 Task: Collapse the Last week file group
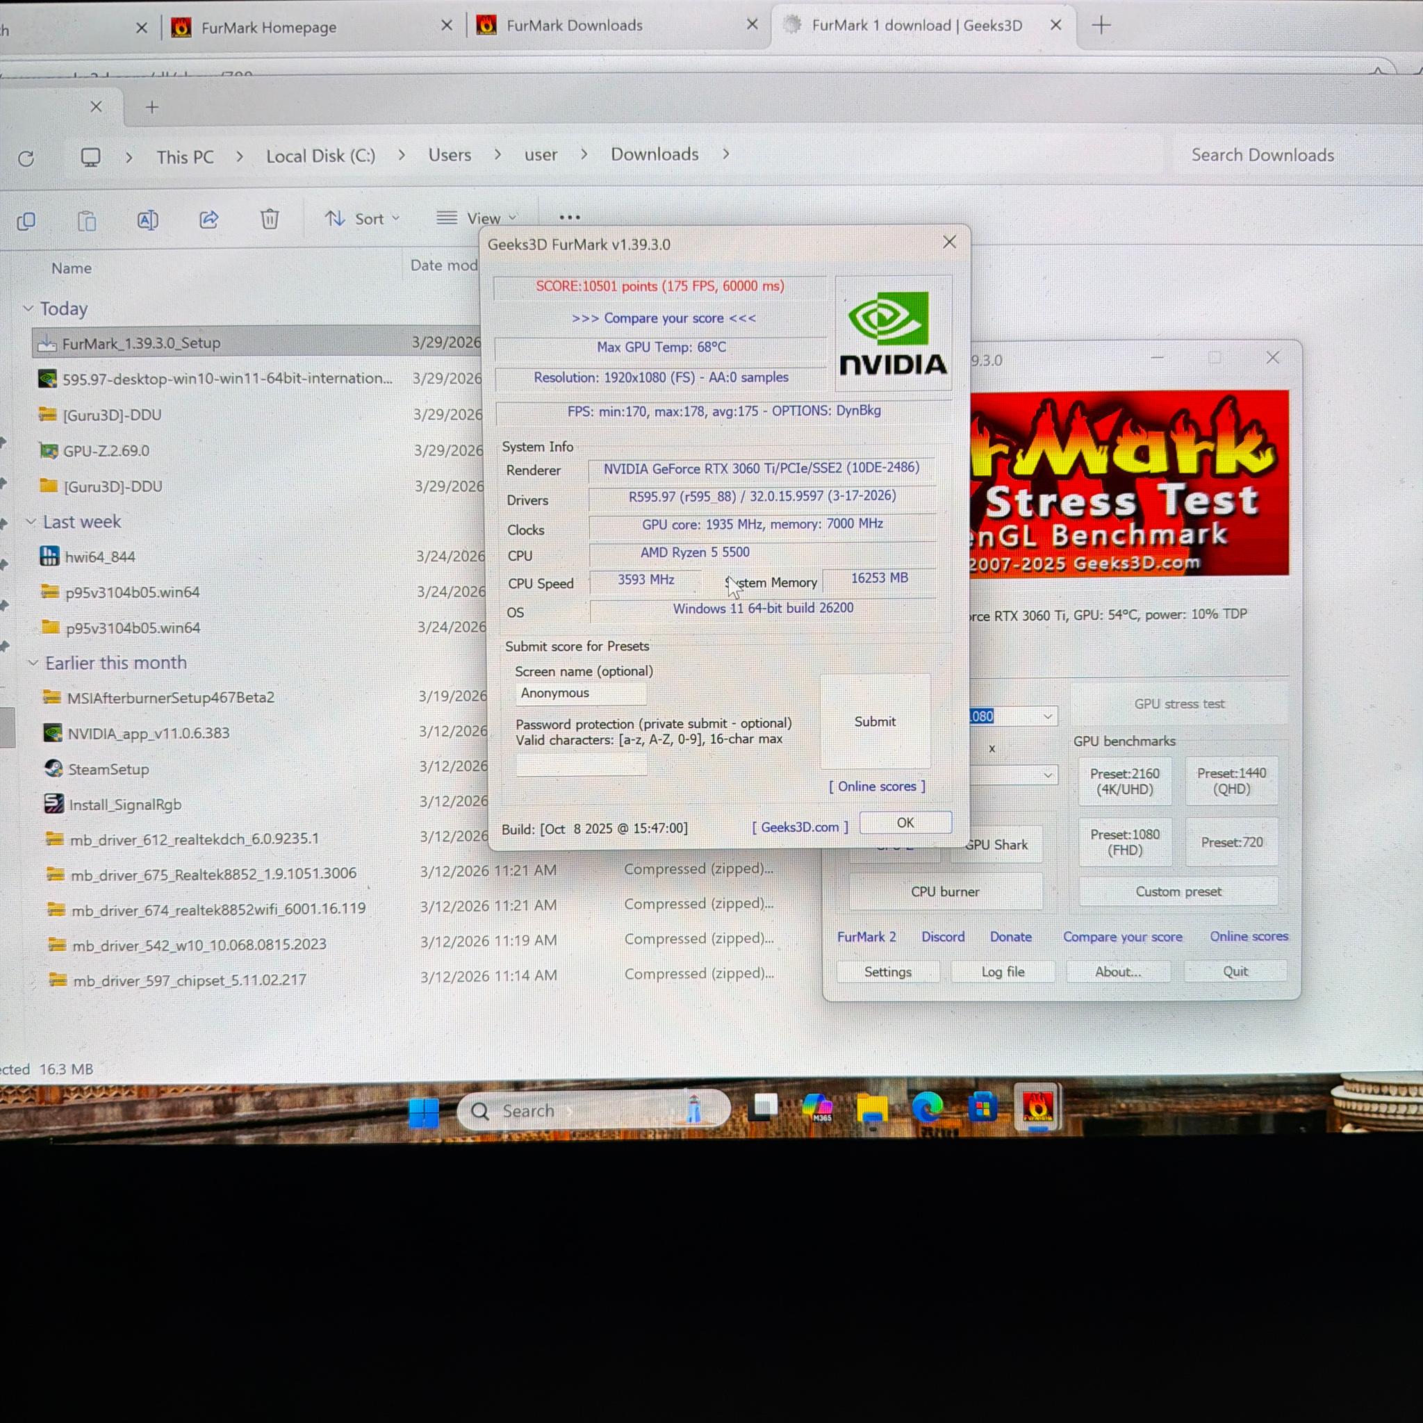(31, 523)
